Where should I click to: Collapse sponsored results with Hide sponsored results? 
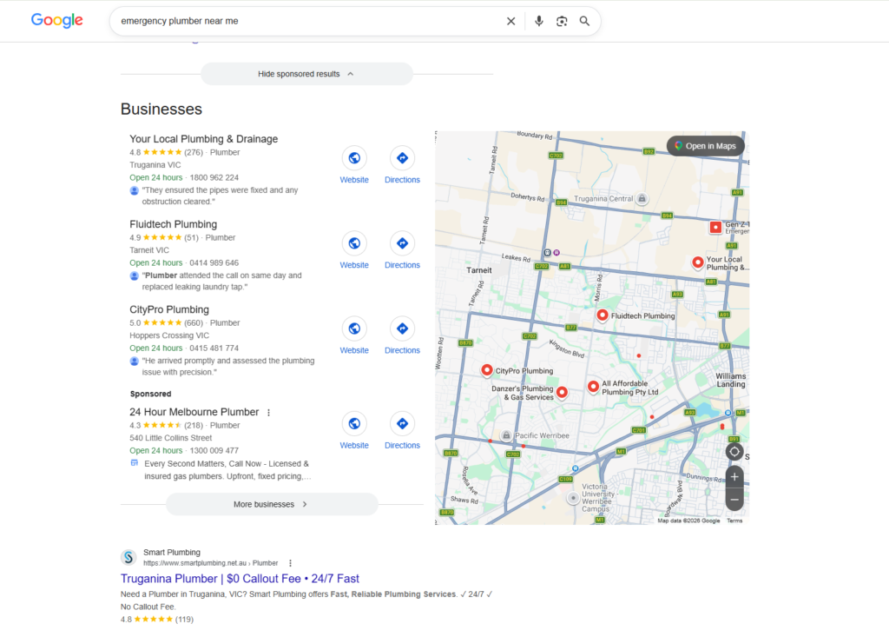point(306,74)
